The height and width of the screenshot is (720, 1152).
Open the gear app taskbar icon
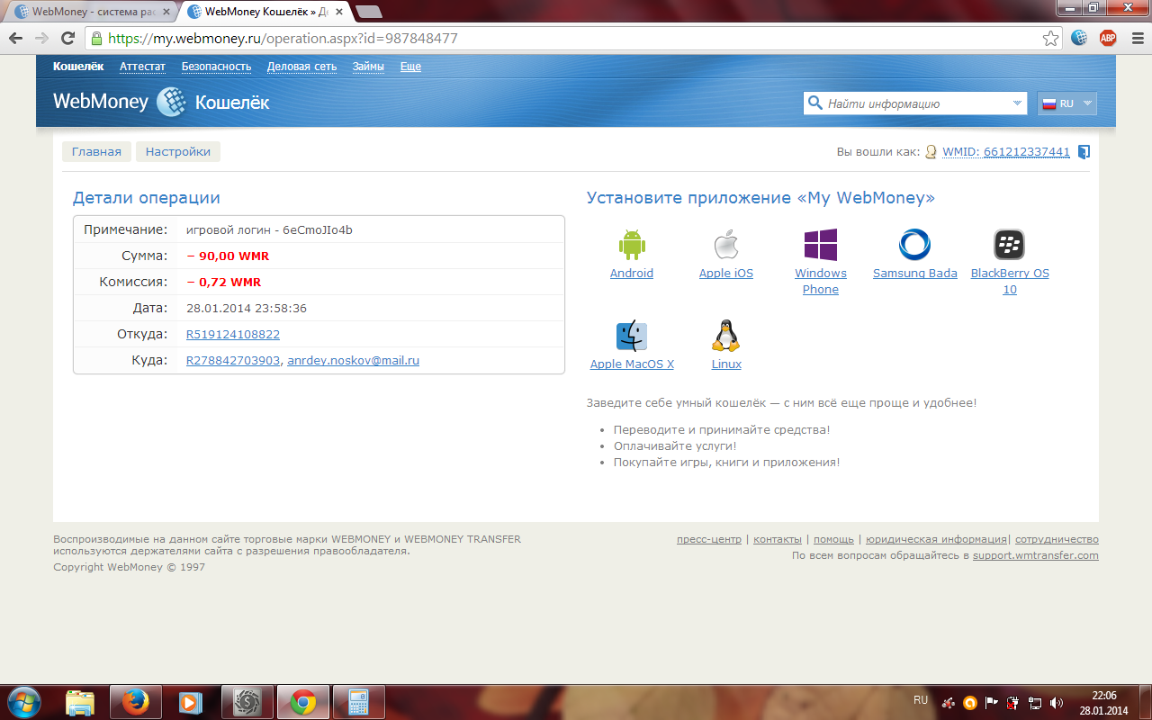pos(246,702)
